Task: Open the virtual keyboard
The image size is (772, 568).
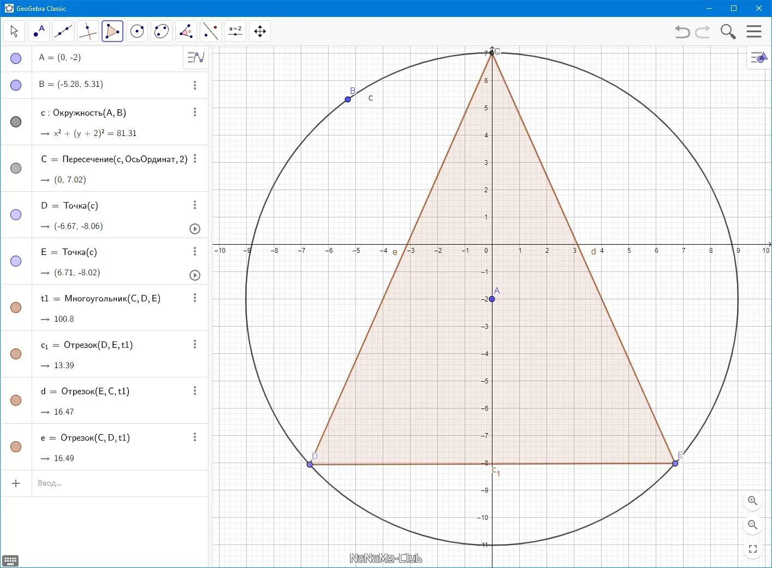Action: [10, 561]
